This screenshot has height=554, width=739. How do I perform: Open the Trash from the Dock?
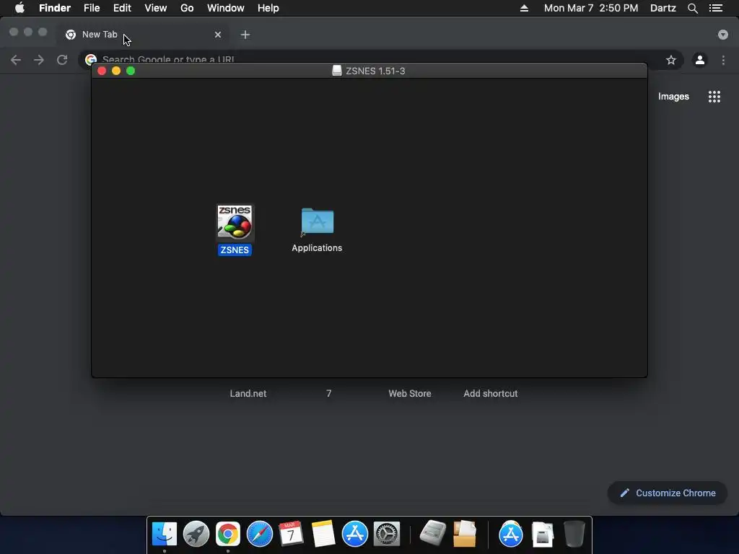point(574,534)
